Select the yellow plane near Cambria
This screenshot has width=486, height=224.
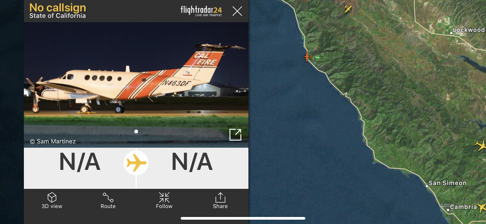[x=482, y=208]
